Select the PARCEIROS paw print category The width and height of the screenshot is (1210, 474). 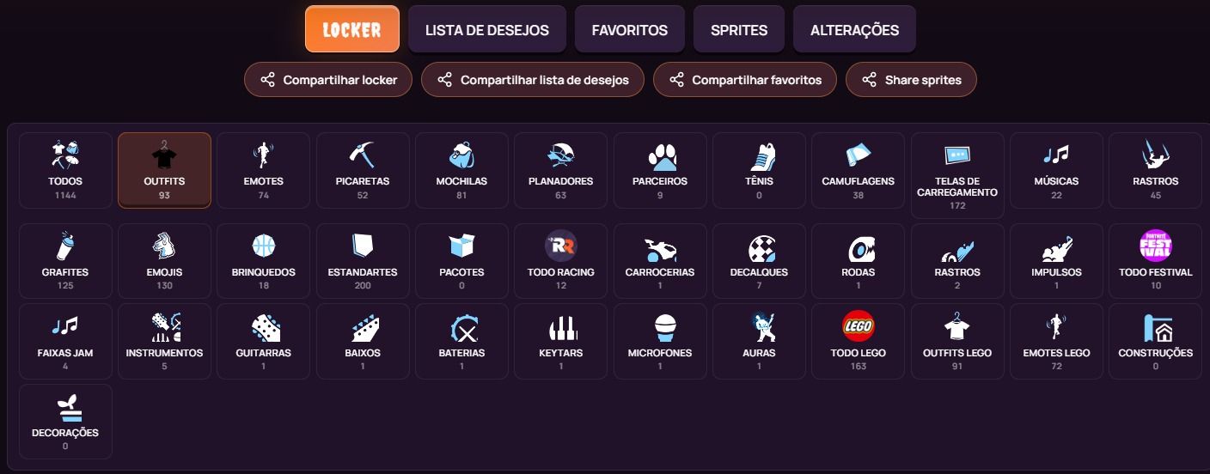coord(660,170)
